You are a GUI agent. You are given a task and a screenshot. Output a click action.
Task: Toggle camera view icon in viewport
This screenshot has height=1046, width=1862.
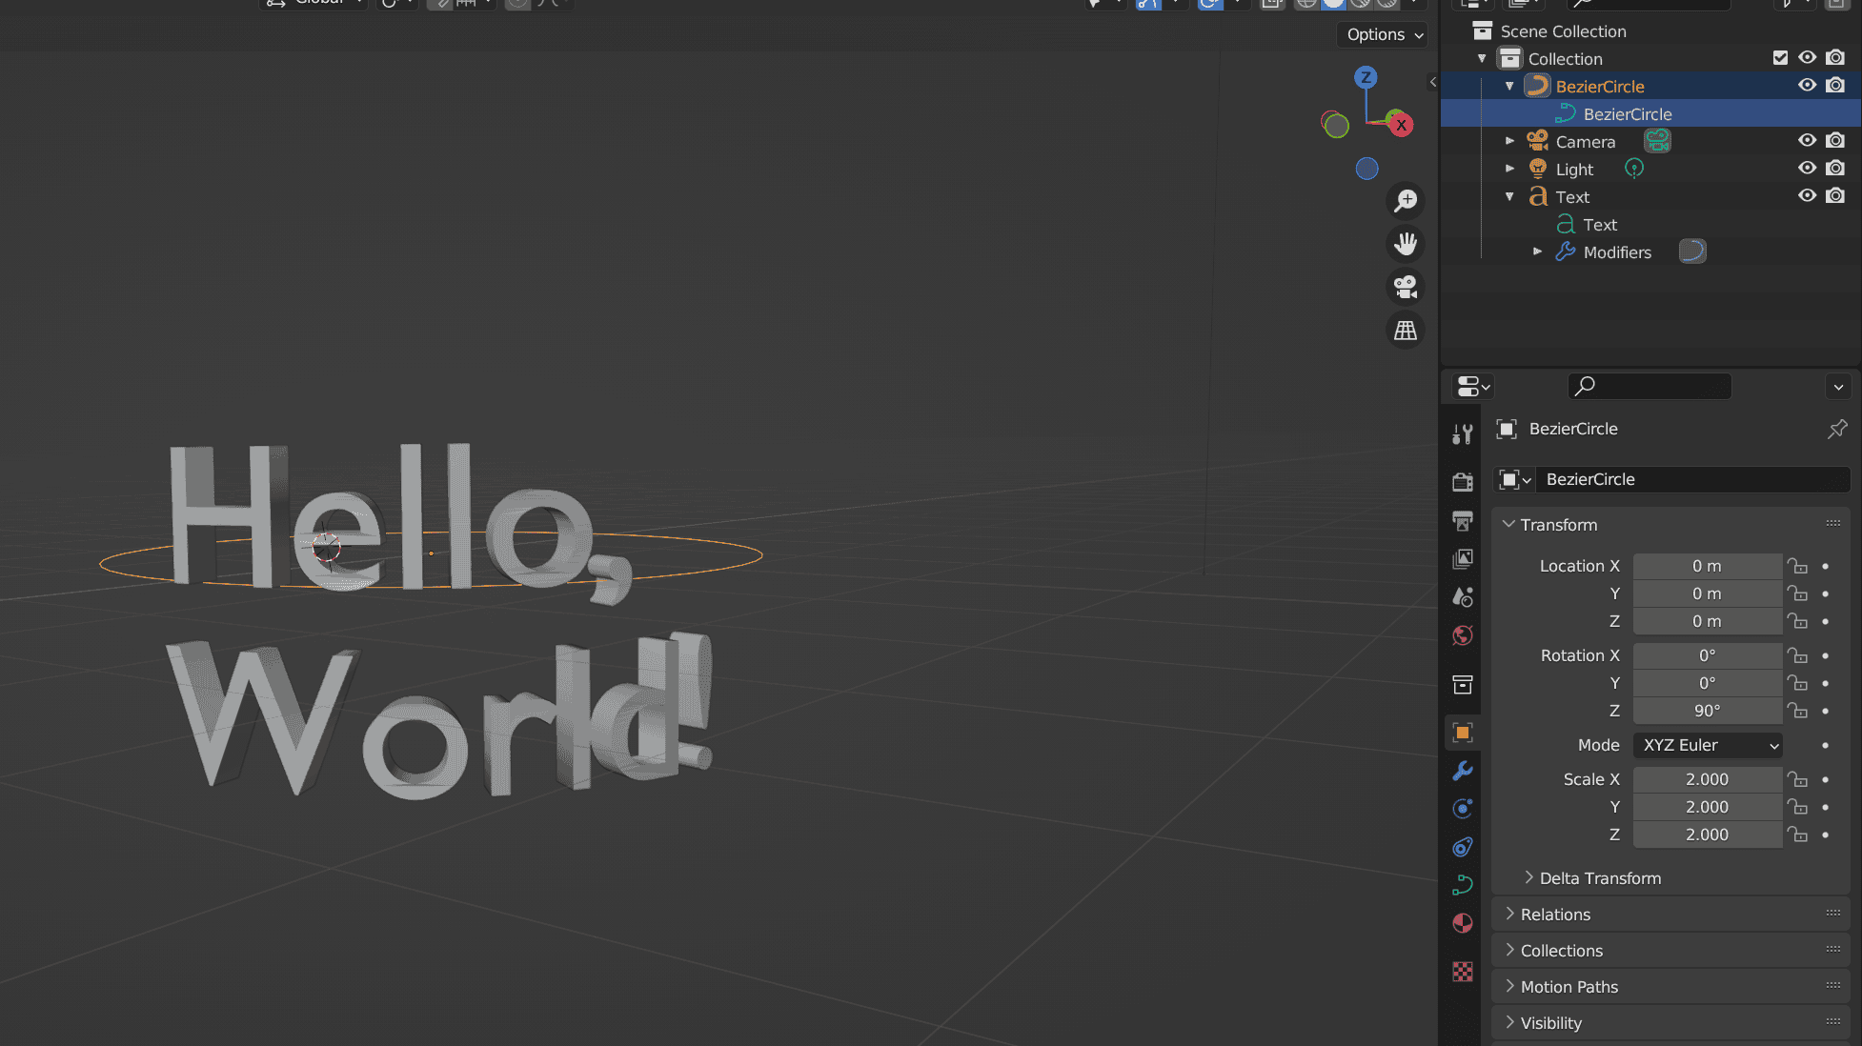1406,287
